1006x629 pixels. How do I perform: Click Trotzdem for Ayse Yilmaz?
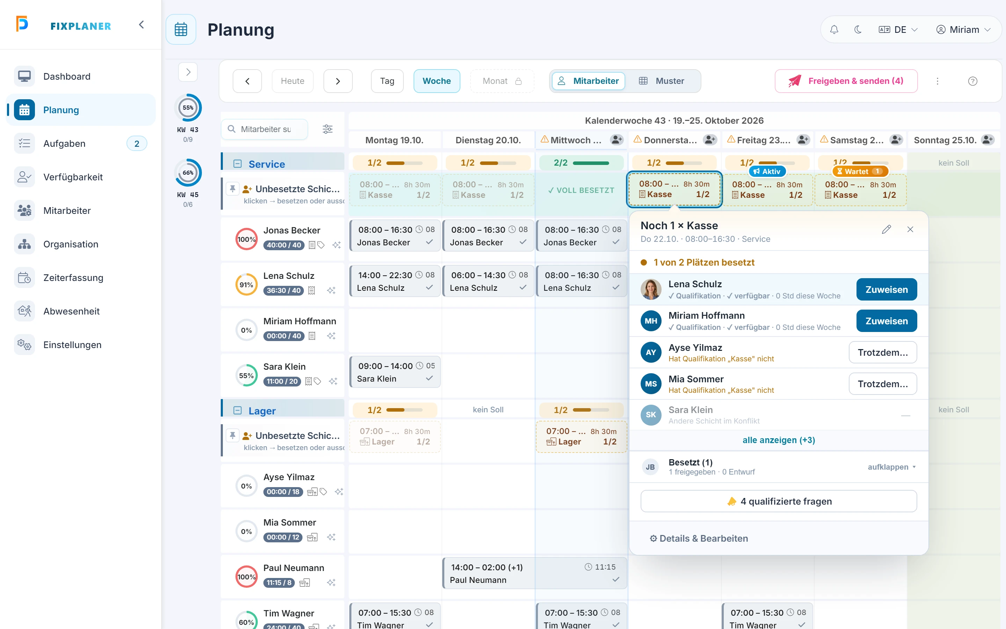(883, 352)
